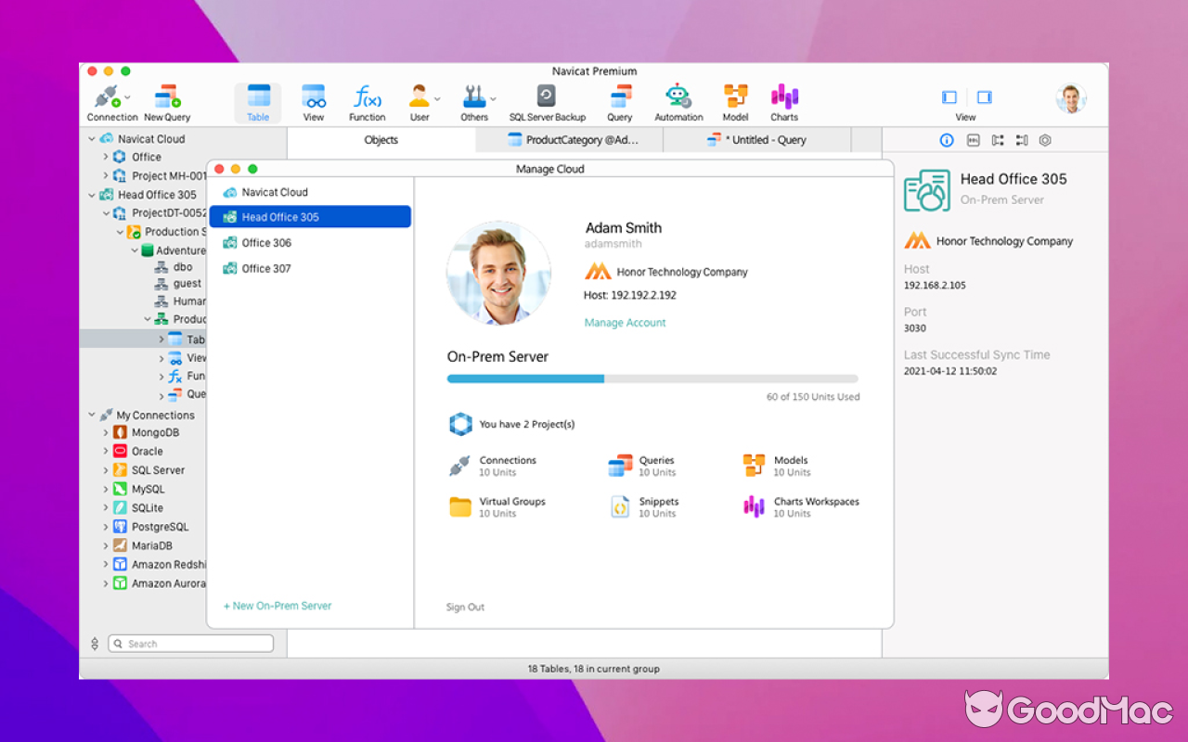
Task: Collapse the Navicat Cloud tree item
Action: 90,138
